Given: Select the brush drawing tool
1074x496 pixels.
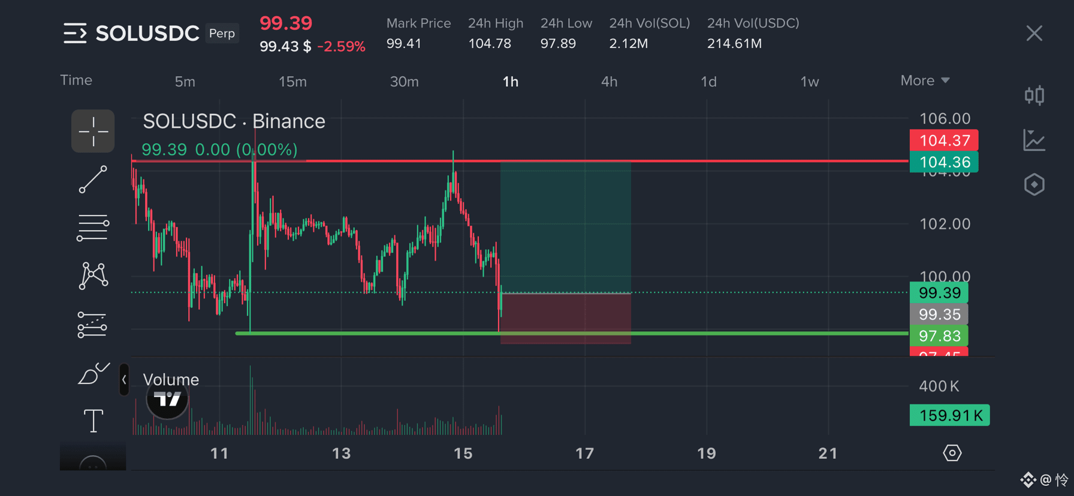Looking at the screenshot, I should 93,373.
